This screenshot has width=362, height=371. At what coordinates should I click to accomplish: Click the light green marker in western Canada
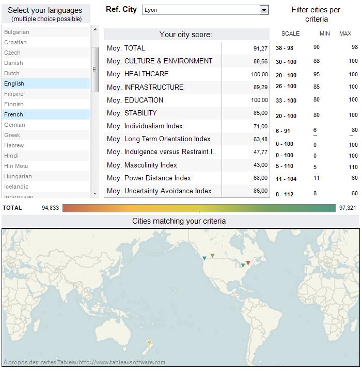click(212, 256)
